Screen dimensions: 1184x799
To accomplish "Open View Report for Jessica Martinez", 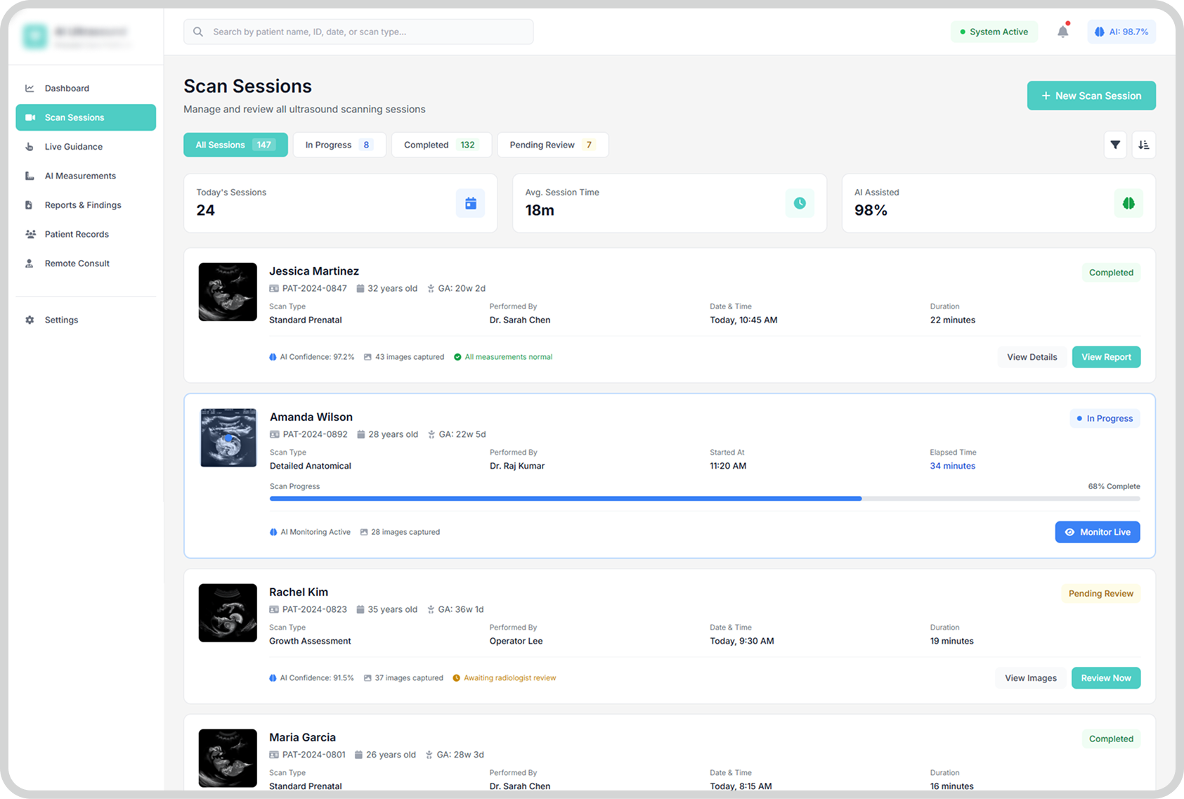I will click(x=1106, y=357).
